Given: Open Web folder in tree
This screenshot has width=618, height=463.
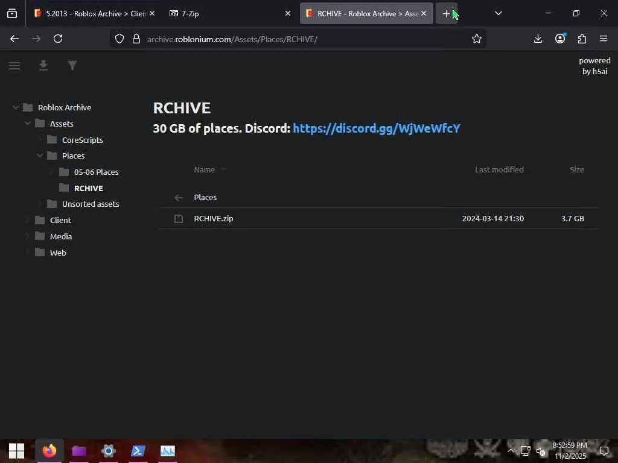Looking at the screenshot, I should (57, 253).
